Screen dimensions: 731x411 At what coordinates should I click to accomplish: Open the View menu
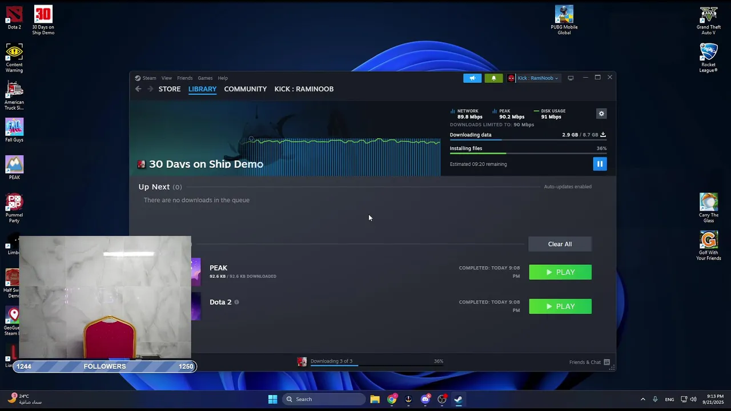[x=166, y=78]
